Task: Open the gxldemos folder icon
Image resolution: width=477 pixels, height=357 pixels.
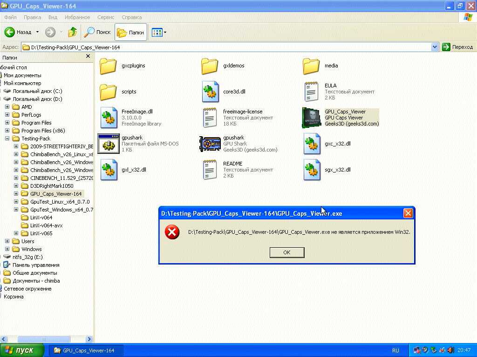Action: [x=210, y=66]
